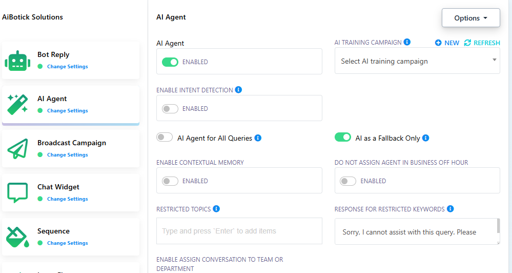Click info icon beside AI Training Campaign
The image size is (512, 273).
(407, 42)
